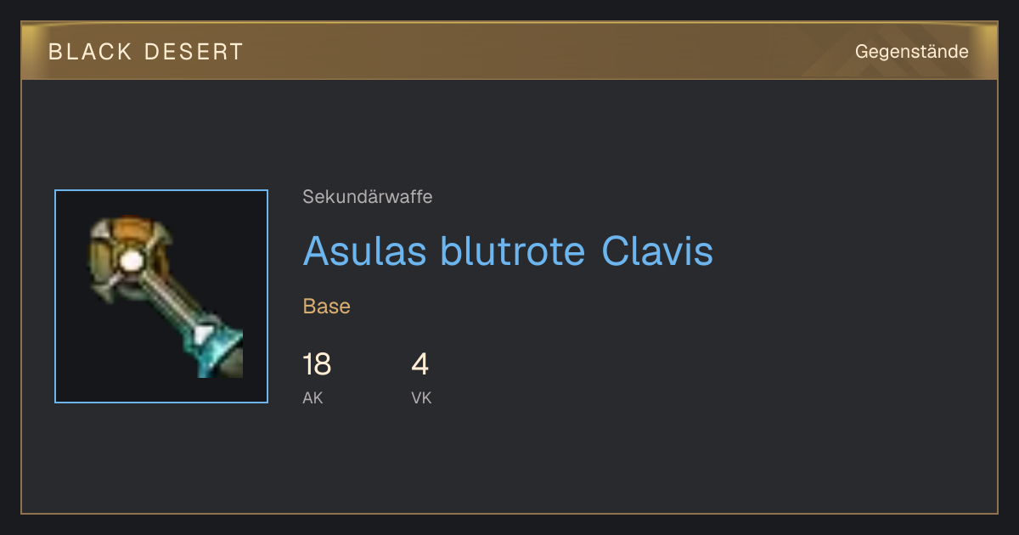Click the white gem on the clavis head

130,261
